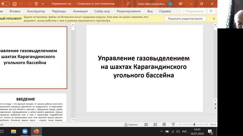Switch to the Переходы tab
Screen dimensions: 243x136
(x=59, y=11)
